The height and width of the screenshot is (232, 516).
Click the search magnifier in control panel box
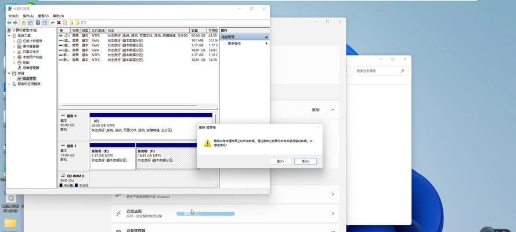(402, 71)
